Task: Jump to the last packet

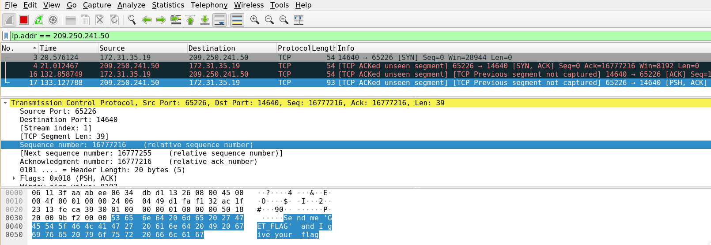Action: point(205,20)
